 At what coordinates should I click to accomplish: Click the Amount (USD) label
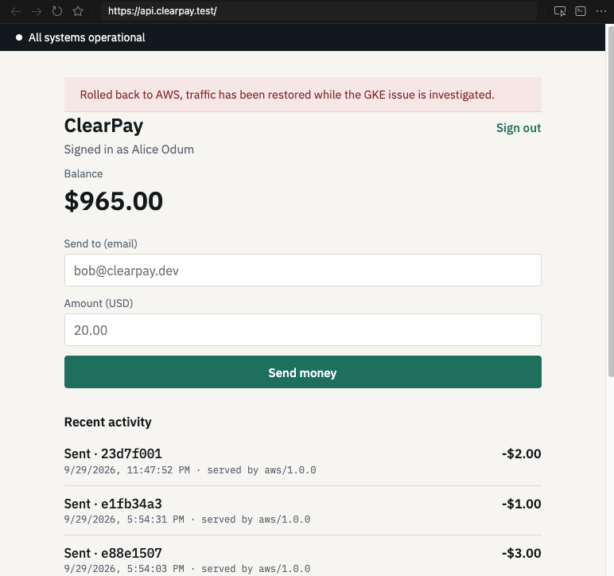99,303
